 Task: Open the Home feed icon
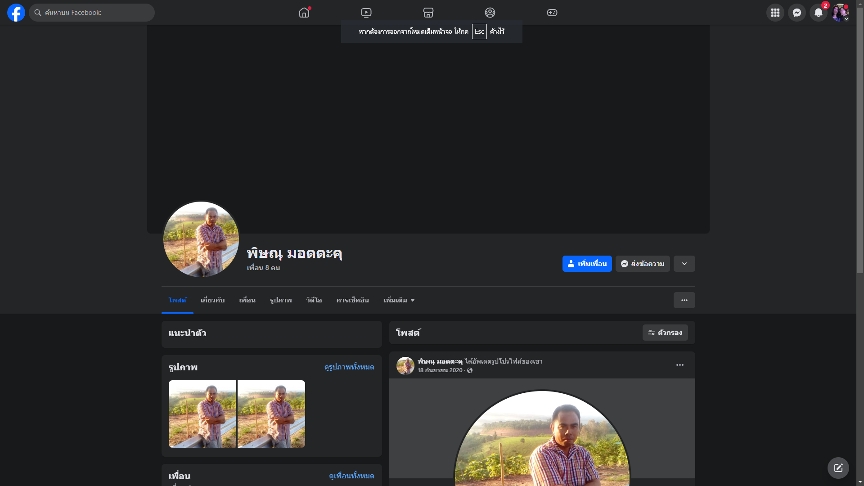coord(304,13)
